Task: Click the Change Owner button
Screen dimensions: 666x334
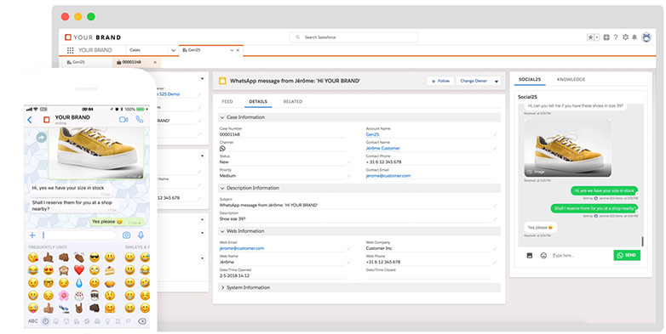Action: pyautogui.click(x=474, y=81)
